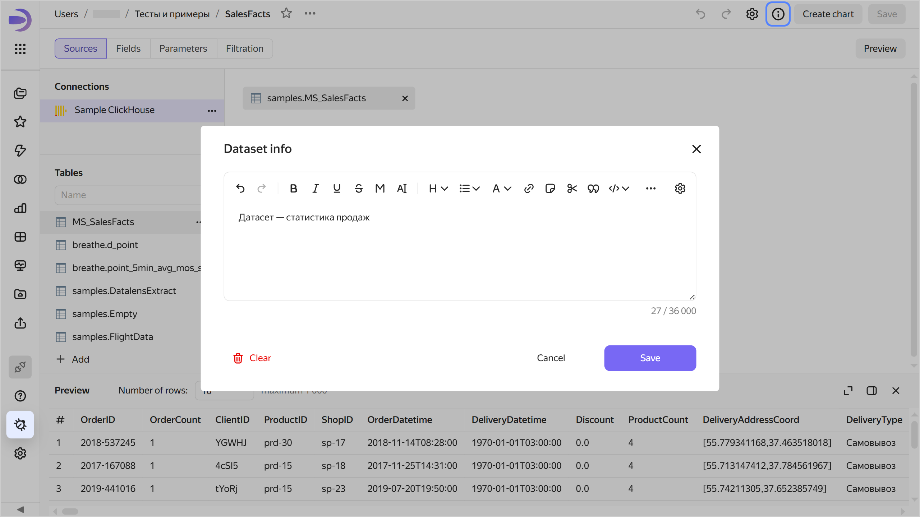920x517 pixels.
Task: Expand the list formatting dropdown
Action: (x=469, y=188)
